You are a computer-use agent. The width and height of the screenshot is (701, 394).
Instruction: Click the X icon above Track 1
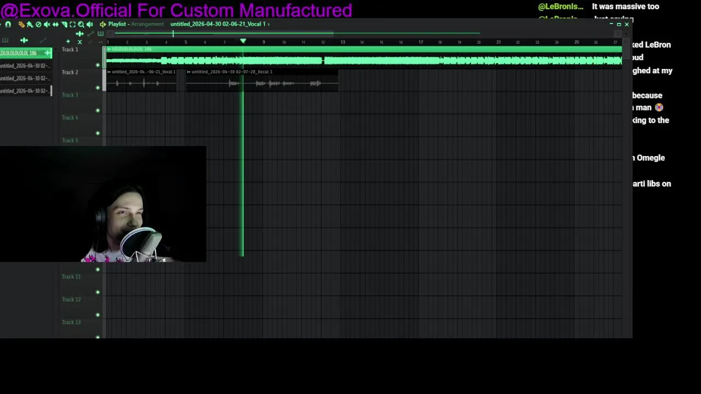click(79, 42)
